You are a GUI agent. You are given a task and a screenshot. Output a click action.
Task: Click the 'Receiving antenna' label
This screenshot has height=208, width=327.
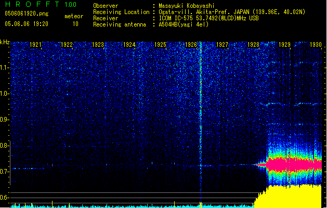120,24
